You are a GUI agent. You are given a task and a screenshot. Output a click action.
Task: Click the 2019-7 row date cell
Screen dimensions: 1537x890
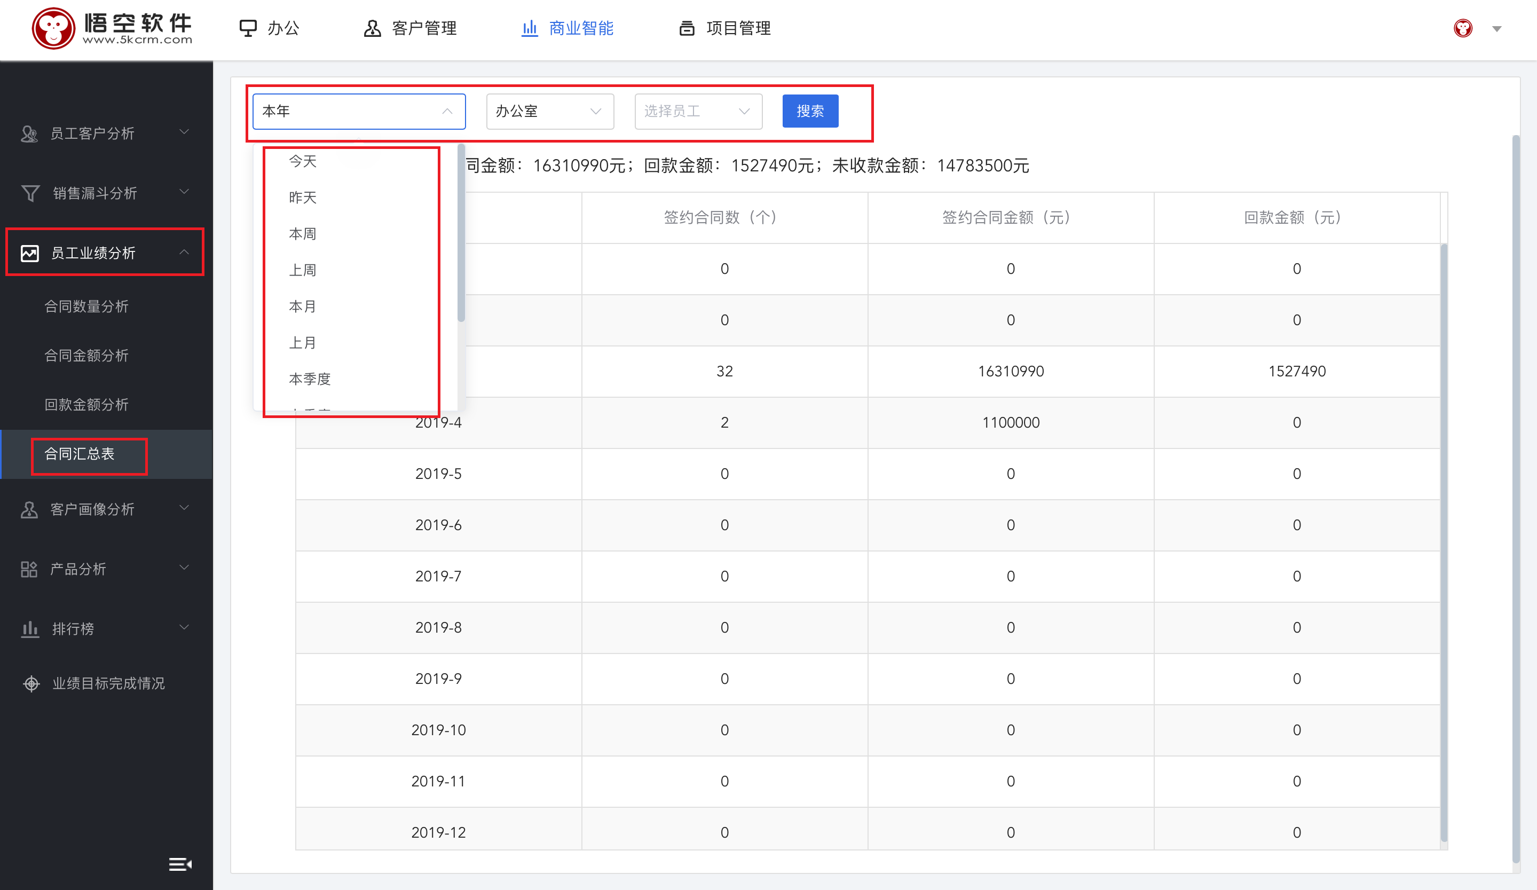[438, 576]
